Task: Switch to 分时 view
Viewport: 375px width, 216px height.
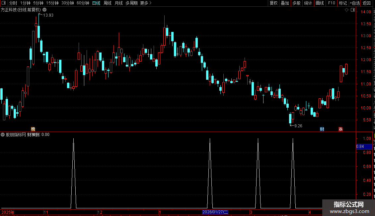Action: pyautogui.click(x=13, y=3)
